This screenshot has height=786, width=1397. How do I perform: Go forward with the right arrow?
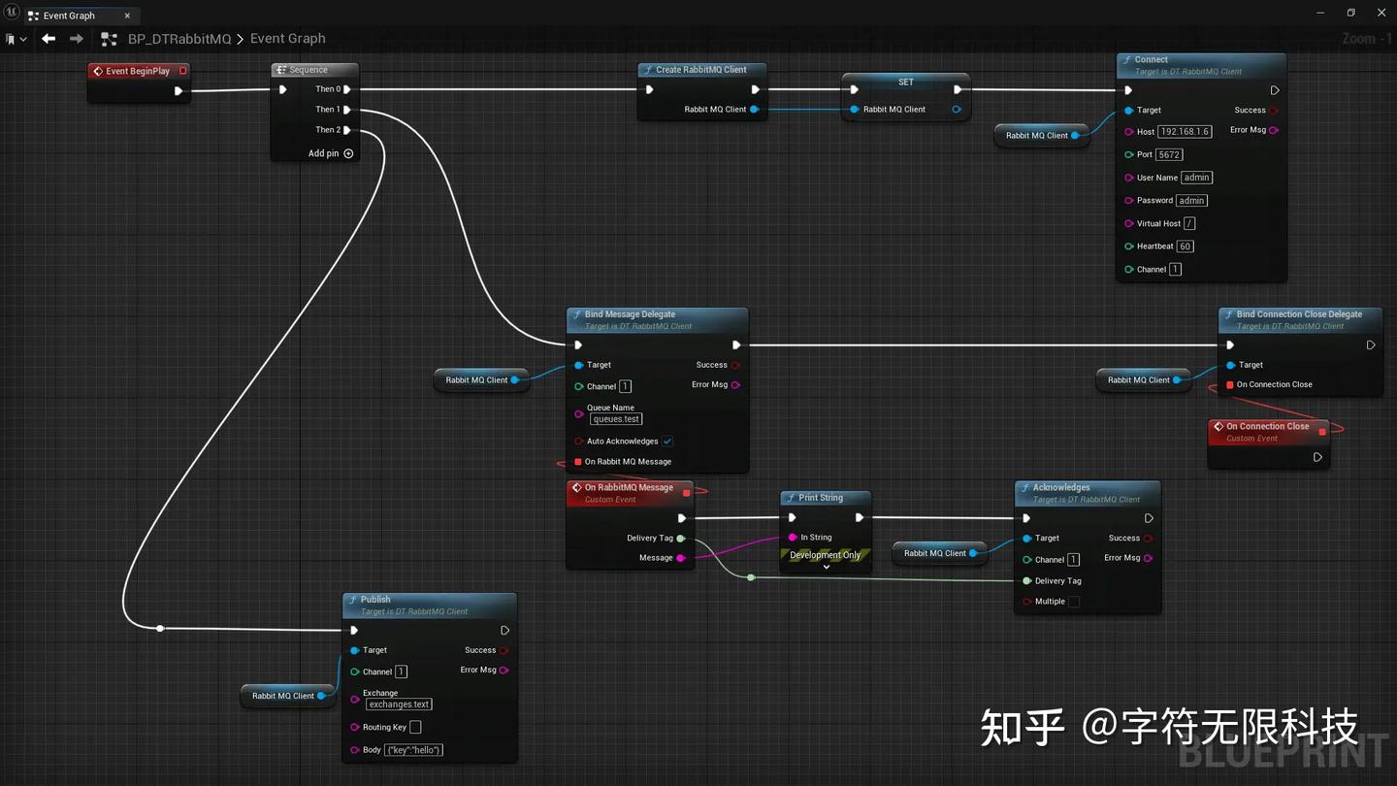[x=77, y=39]
